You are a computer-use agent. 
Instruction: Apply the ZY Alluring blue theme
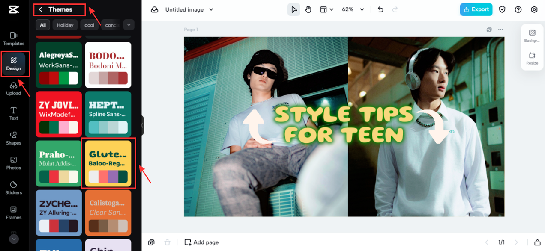(x=59, y=213)
